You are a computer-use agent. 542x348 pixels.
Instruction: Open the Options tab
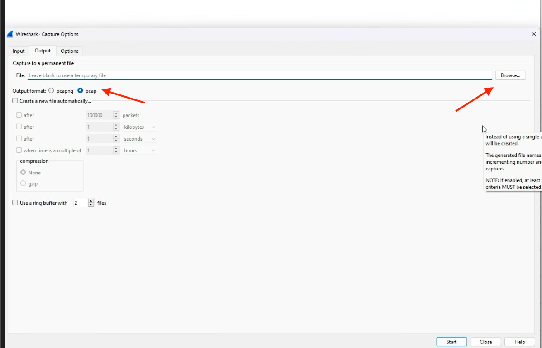point(70,51)
